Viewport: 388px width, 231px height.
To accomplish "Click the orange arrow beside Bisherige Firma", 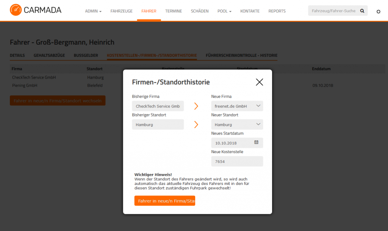I will pyautogui.click(x=196, y=106).
